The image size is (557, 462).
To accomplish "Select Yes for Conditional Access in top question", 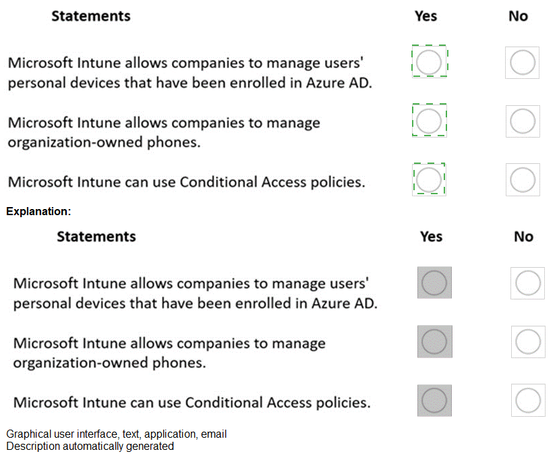I will (x=429, y=179).
